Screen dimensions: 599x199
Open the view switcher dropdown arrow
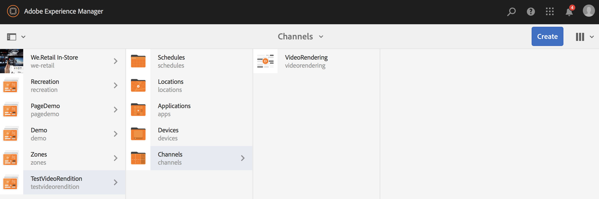[x=592, y=37]
